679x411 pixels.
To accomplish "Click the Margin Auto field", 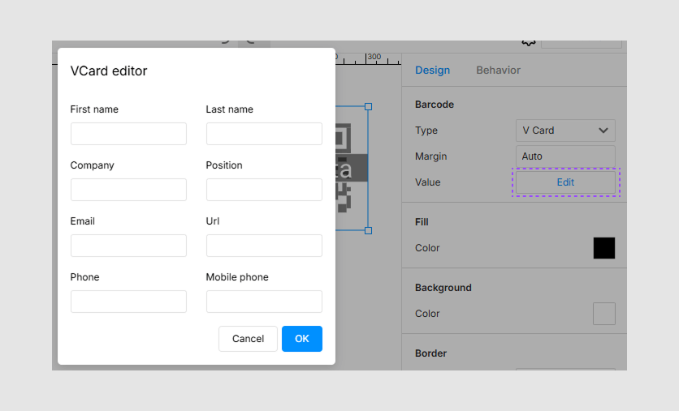I will 565,156.
